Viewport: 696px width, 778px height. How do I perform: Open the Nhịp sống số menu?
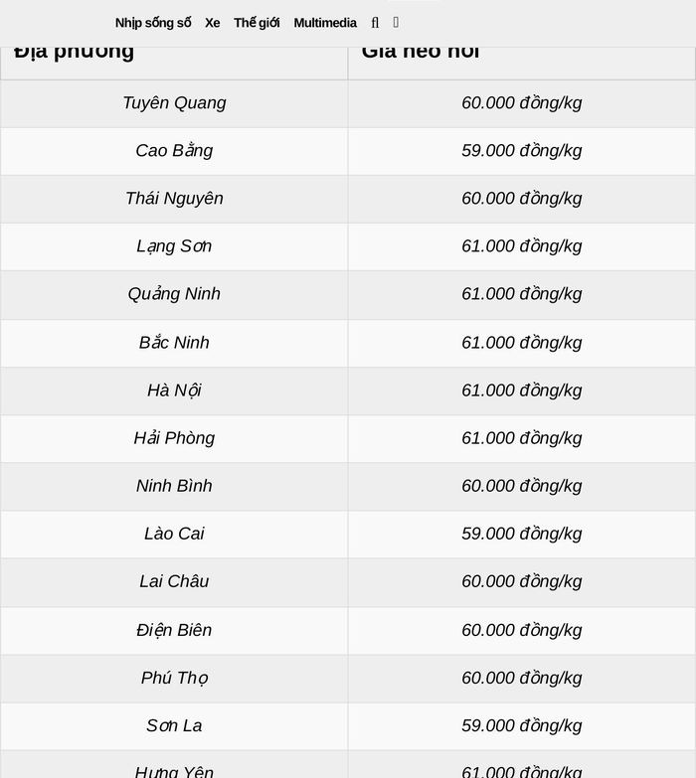point(153,23)
